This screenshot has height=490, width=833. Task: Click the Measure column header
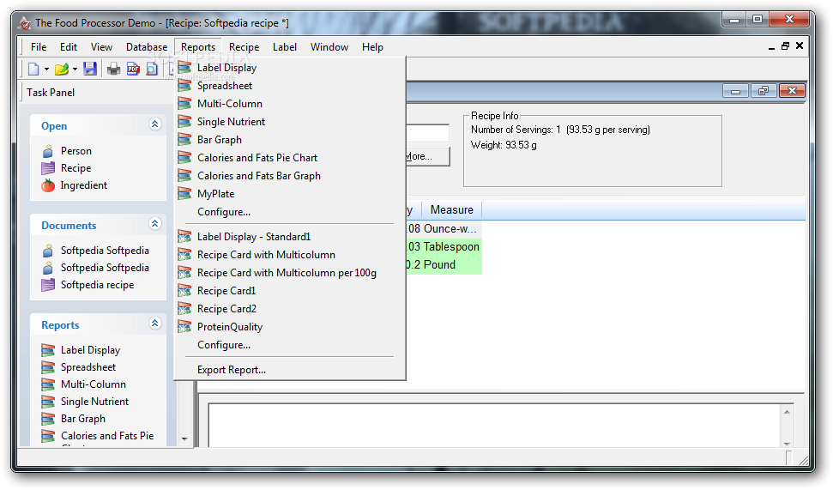point(451,210)
